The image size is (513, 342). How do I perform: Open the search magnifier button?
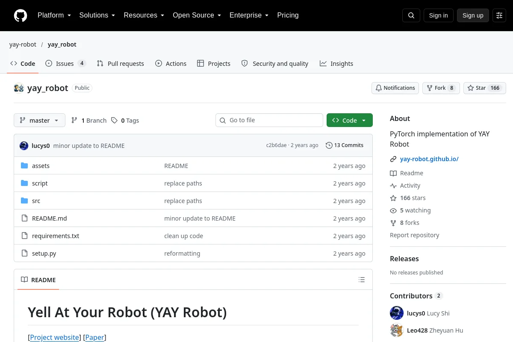pos(411,15)
